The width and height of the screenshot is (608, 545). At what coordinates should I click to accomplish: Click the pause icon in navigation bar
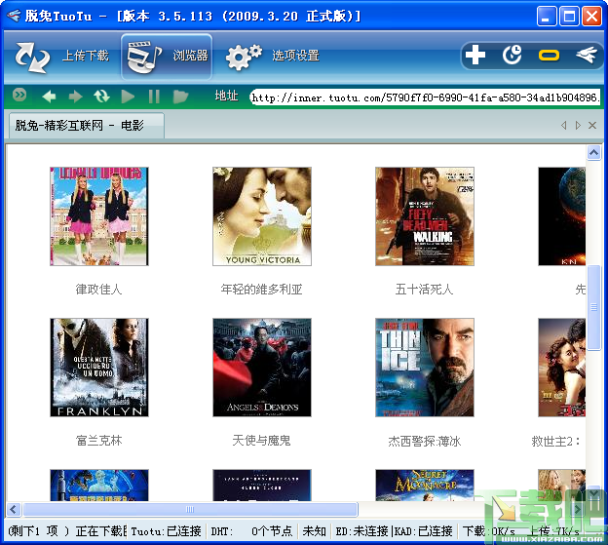coord(154,97)
